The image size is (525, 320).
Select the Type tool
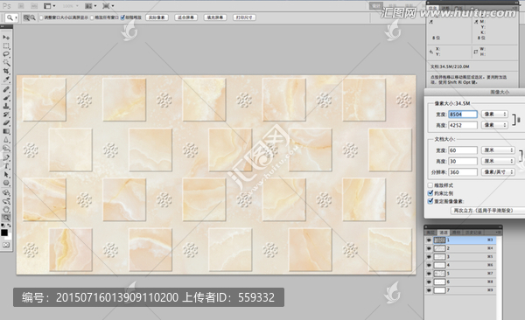tap(6, 166)
